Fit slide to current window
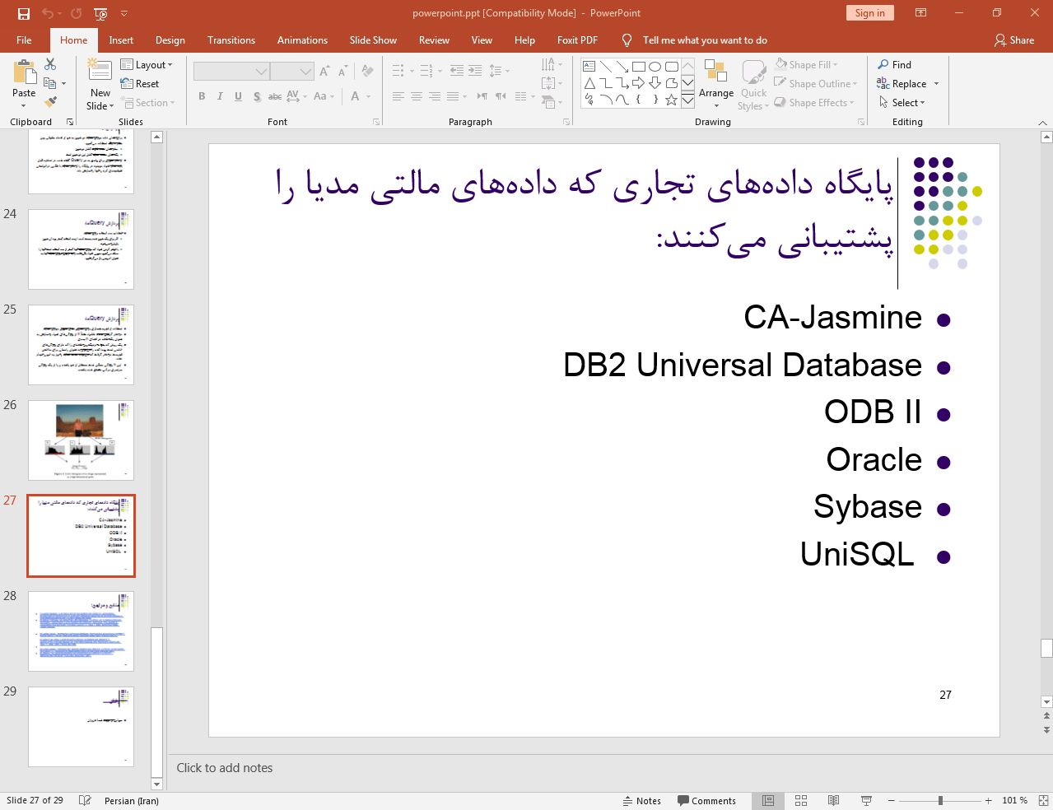The image size is (1053, 810). pos(1043,800)
